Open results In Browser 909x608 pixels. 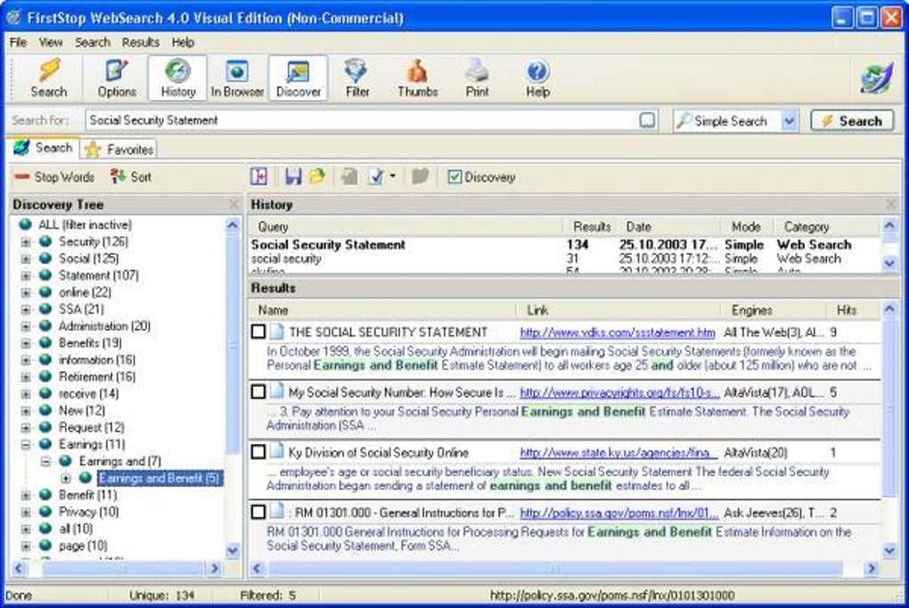tap(237, 78)
